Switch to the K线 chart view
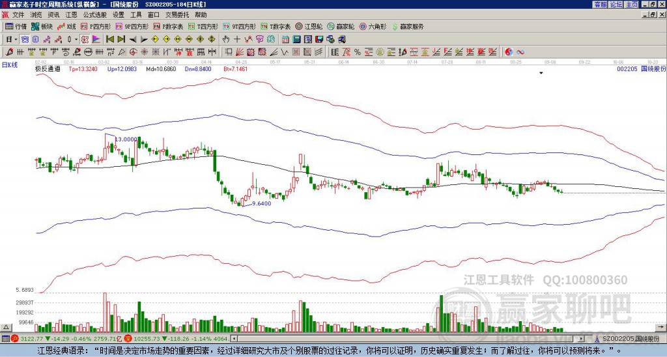The image size is (667, 357). [x=66, y=26]
